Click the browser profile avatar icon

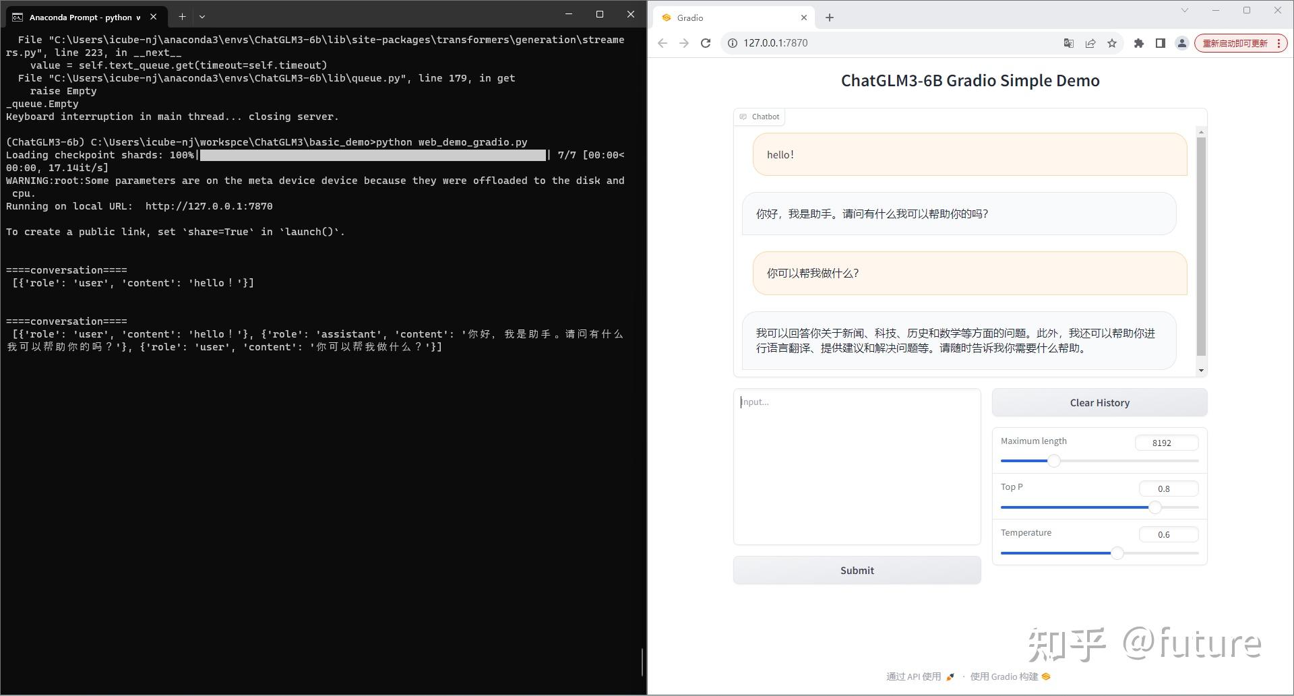[1181, 42]
